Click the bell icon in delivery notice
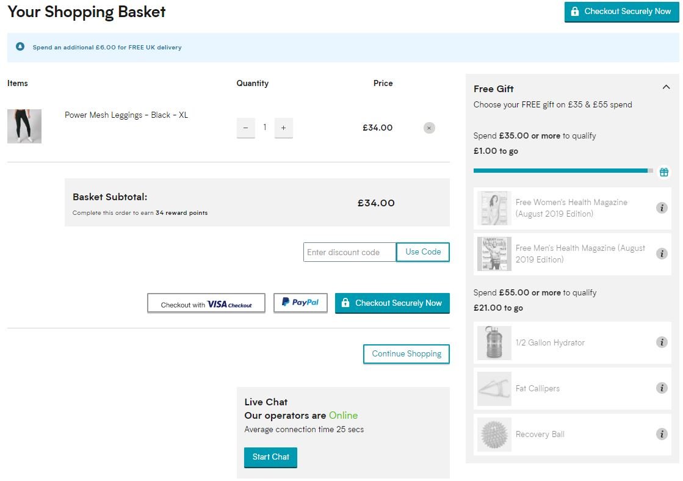 point(20,47)
